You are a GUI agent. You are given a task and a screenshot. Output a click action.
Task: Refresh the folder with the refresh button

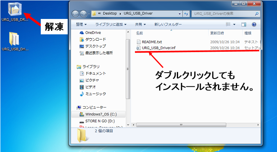click(186, 14)
